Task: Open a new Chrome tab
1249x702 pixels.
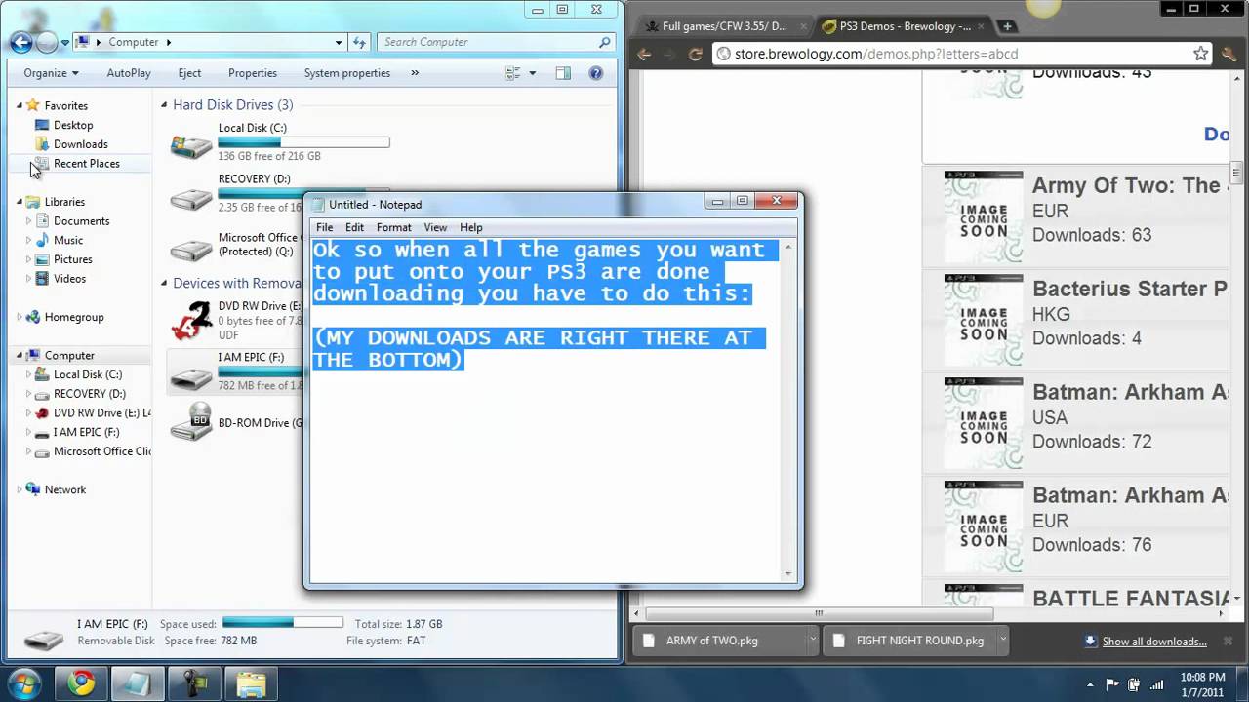Action: pyautogui.click(x=1007, y=26)
